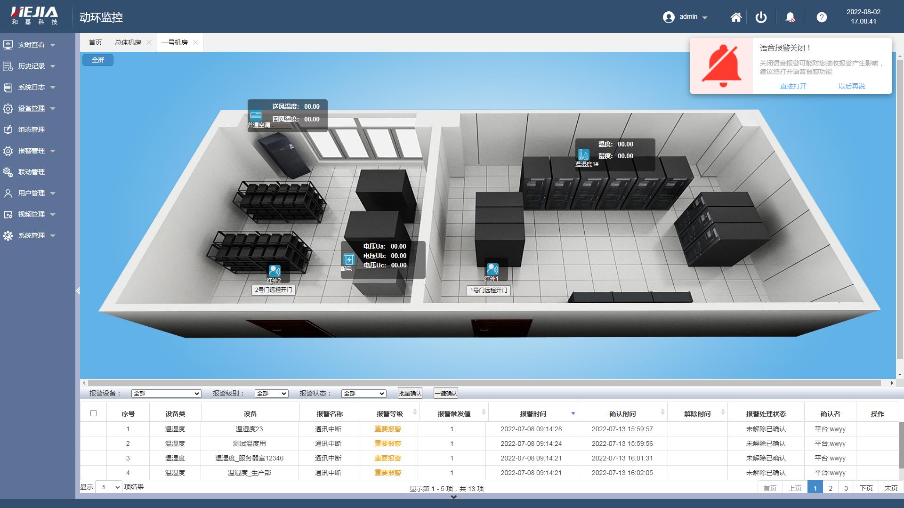Click the 红外1 infrared sensor icon
The width and height of the screenshot is (904, 508).
[492, 269]
